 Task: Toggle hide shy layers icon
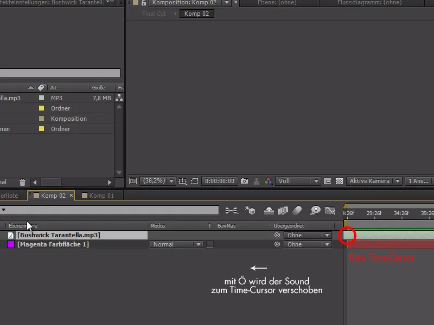(269, 211)
